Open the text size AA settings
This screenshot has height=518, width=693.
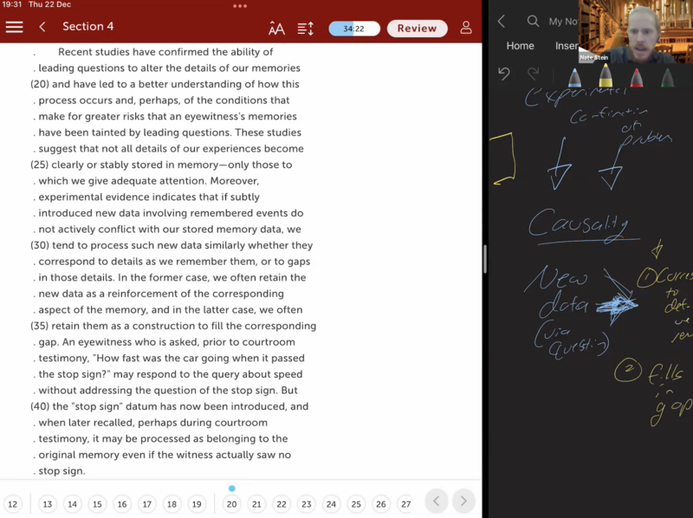click(276, 28)
